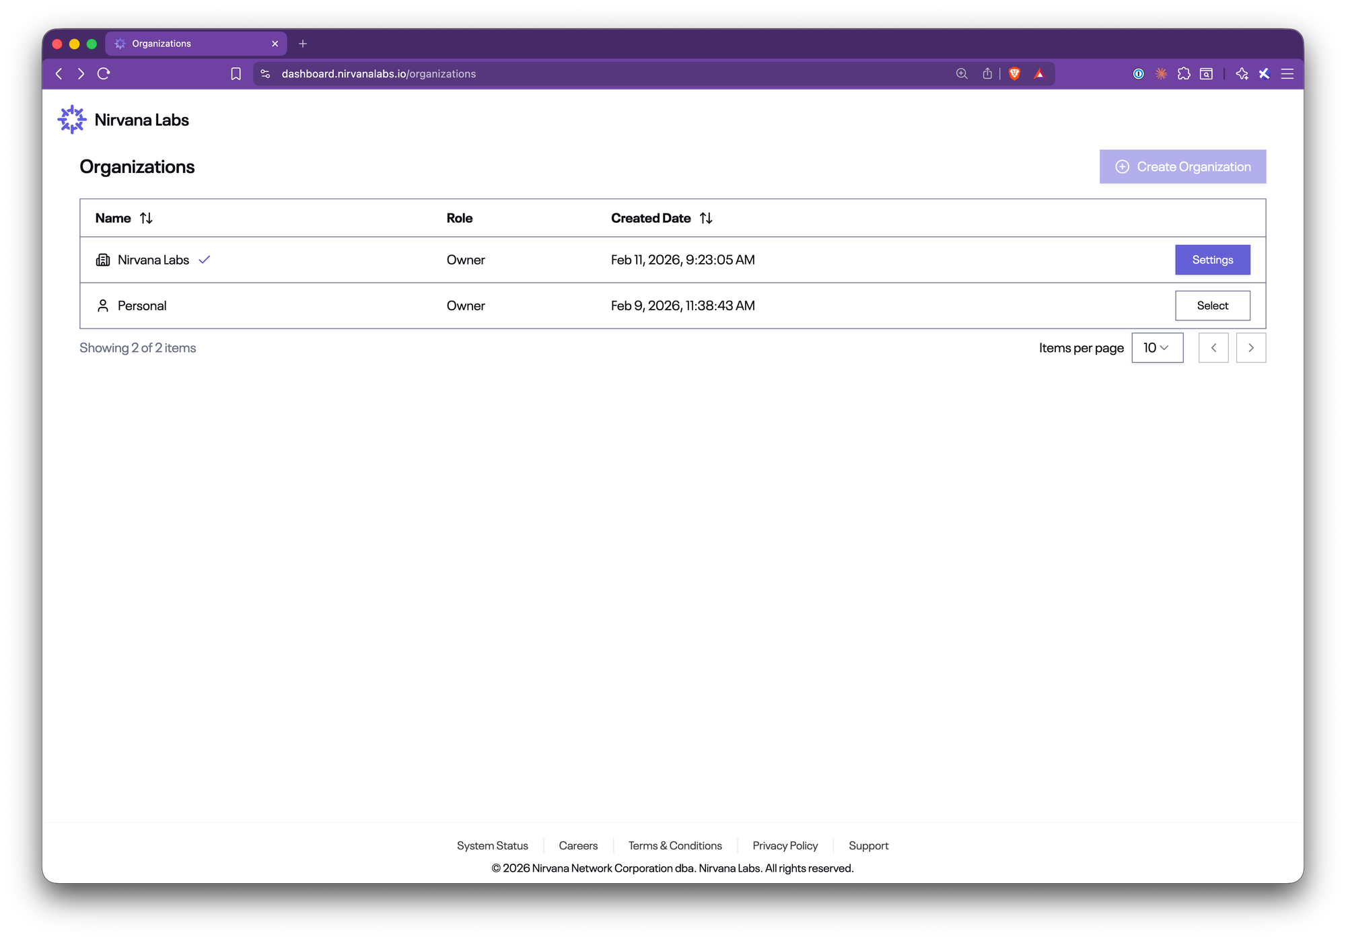Click the Brave Shields lion icon
The height and width of the screenshot is (939, 1346).
pyautogui.click(x=1014, y=74)
